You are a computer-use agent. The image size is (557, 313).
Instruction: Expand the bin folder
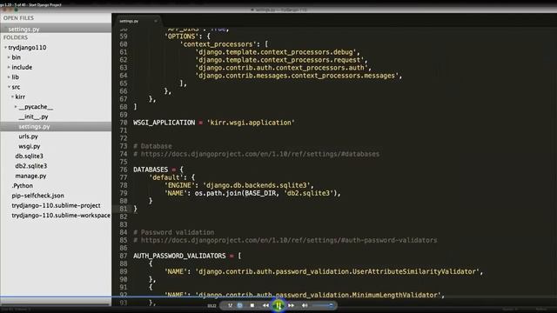pos(9,57)
